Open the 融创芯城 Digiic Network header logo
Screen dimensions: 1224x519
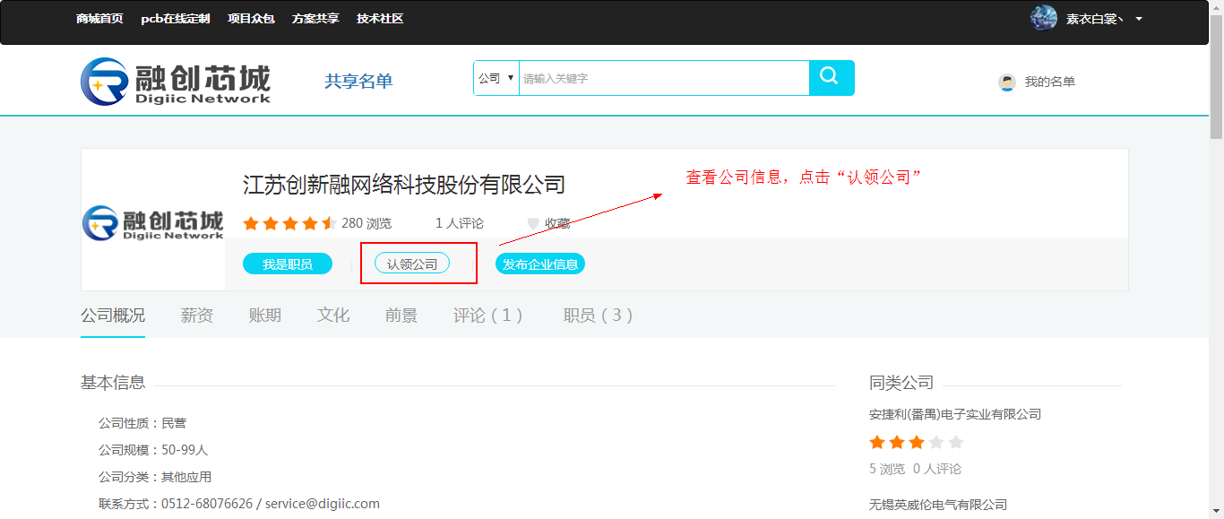(176, 81)
